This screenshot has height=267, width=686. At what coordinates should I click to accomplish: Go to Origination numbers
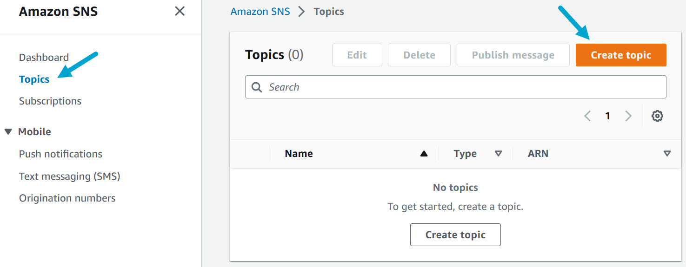[67, 198]
